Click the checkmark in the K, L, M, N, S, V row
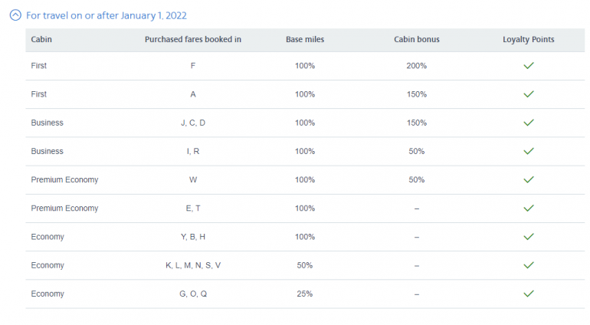Screen dimensions: 590x325 (528, 265)
